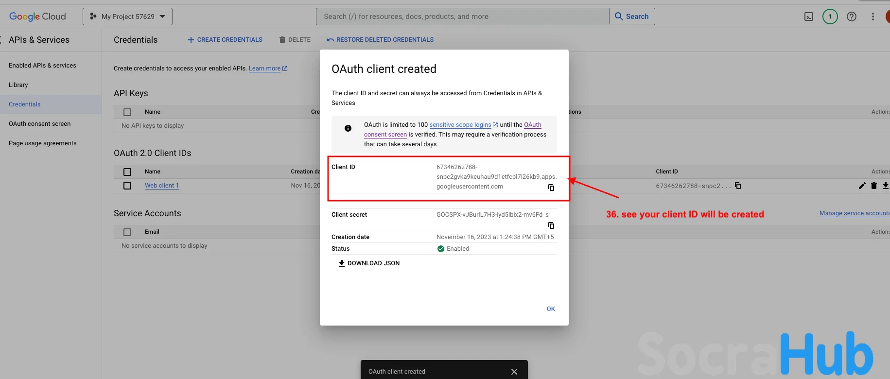The height and width of the screenshot is (379, 890).
Task: Open the CREATE CREDENTIALS menu
Action: point(225,40)
